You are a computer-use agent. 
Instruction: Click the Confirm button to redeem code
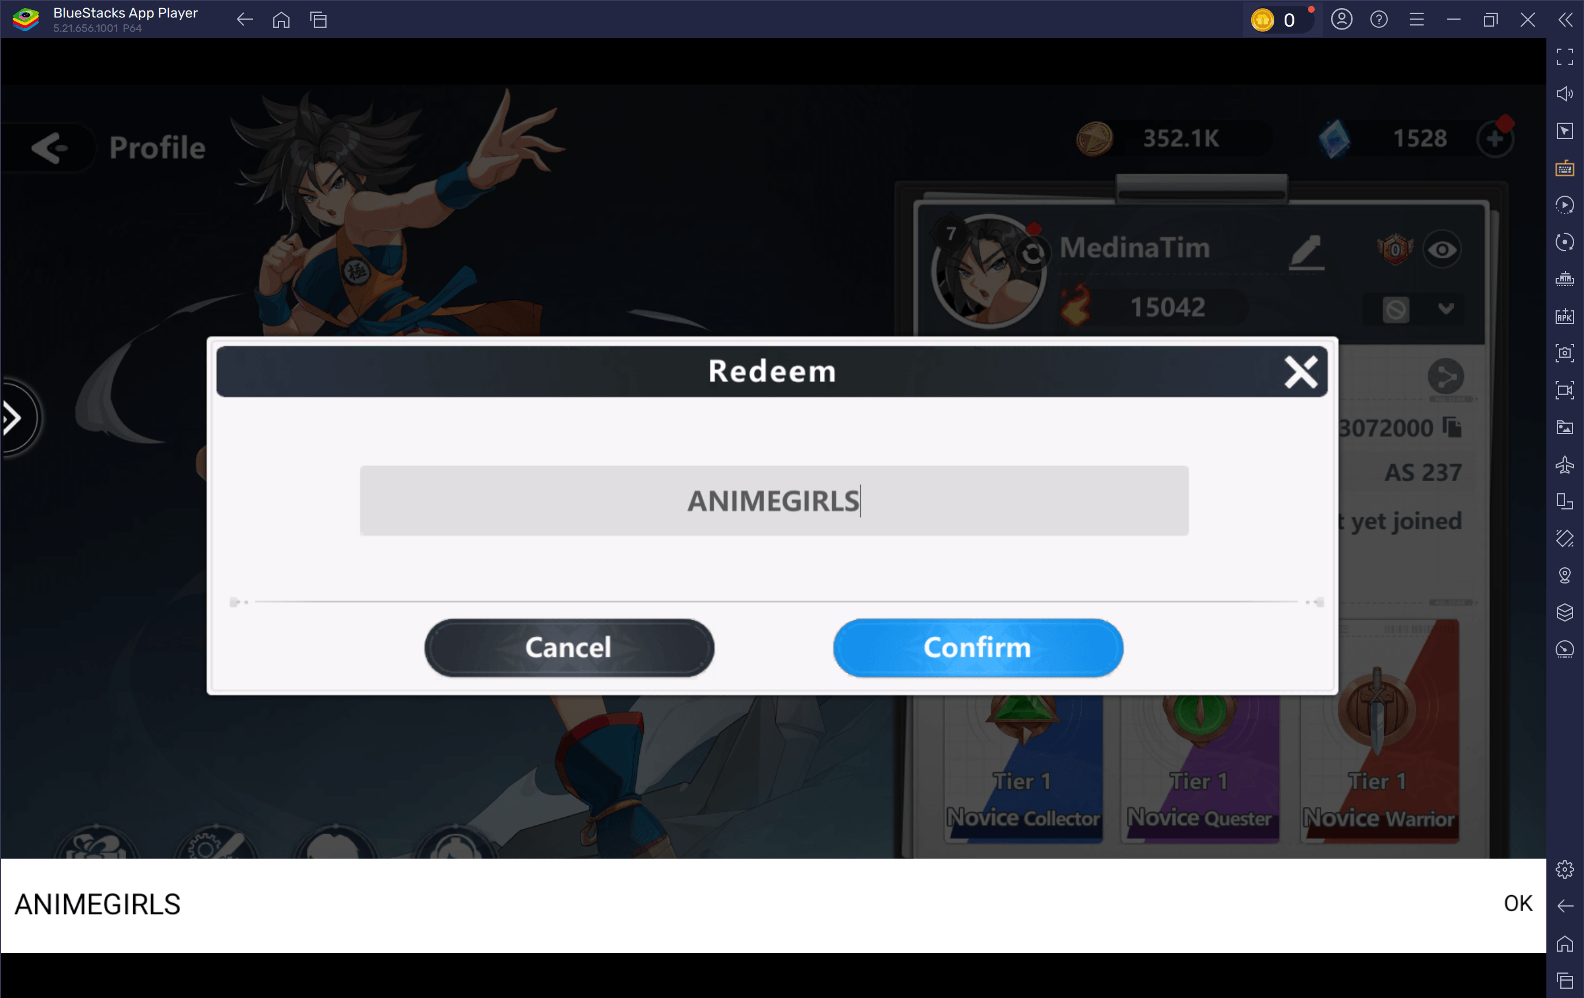tap(978, 647)
